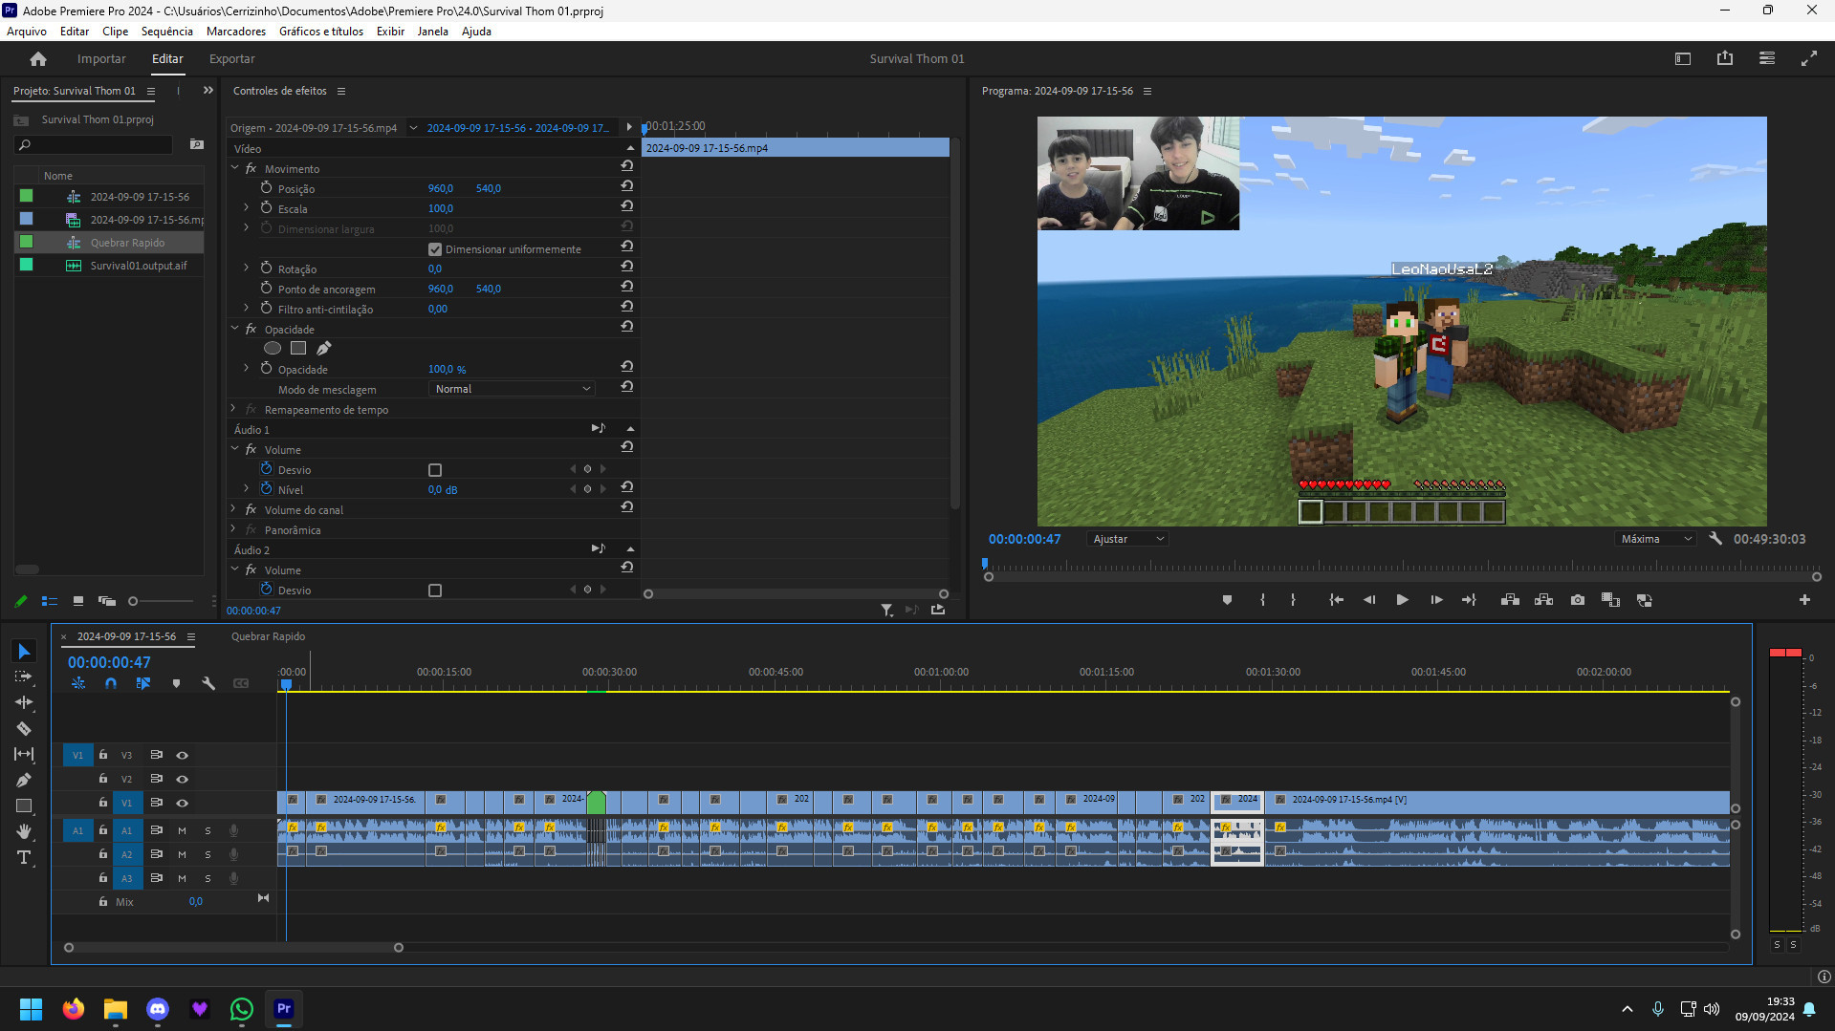Select Survival01.output.aif in project panel
Screen dimensions: 1835x1031
click(x=139, y=266)
